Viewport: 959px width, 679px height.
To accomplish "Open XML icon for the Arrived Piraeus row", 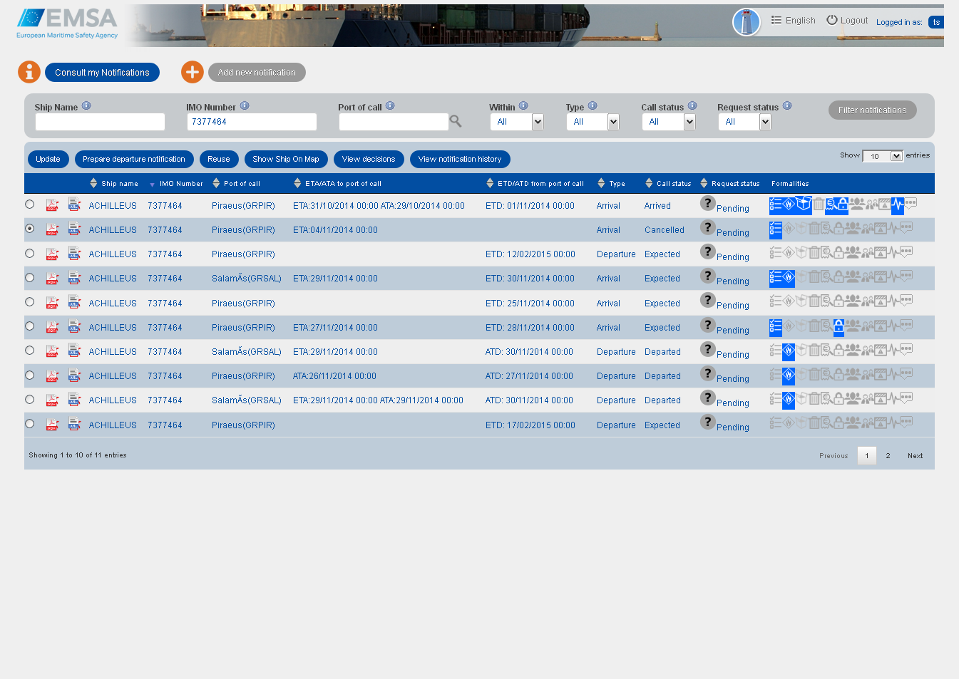I will (x=74, y=204).
